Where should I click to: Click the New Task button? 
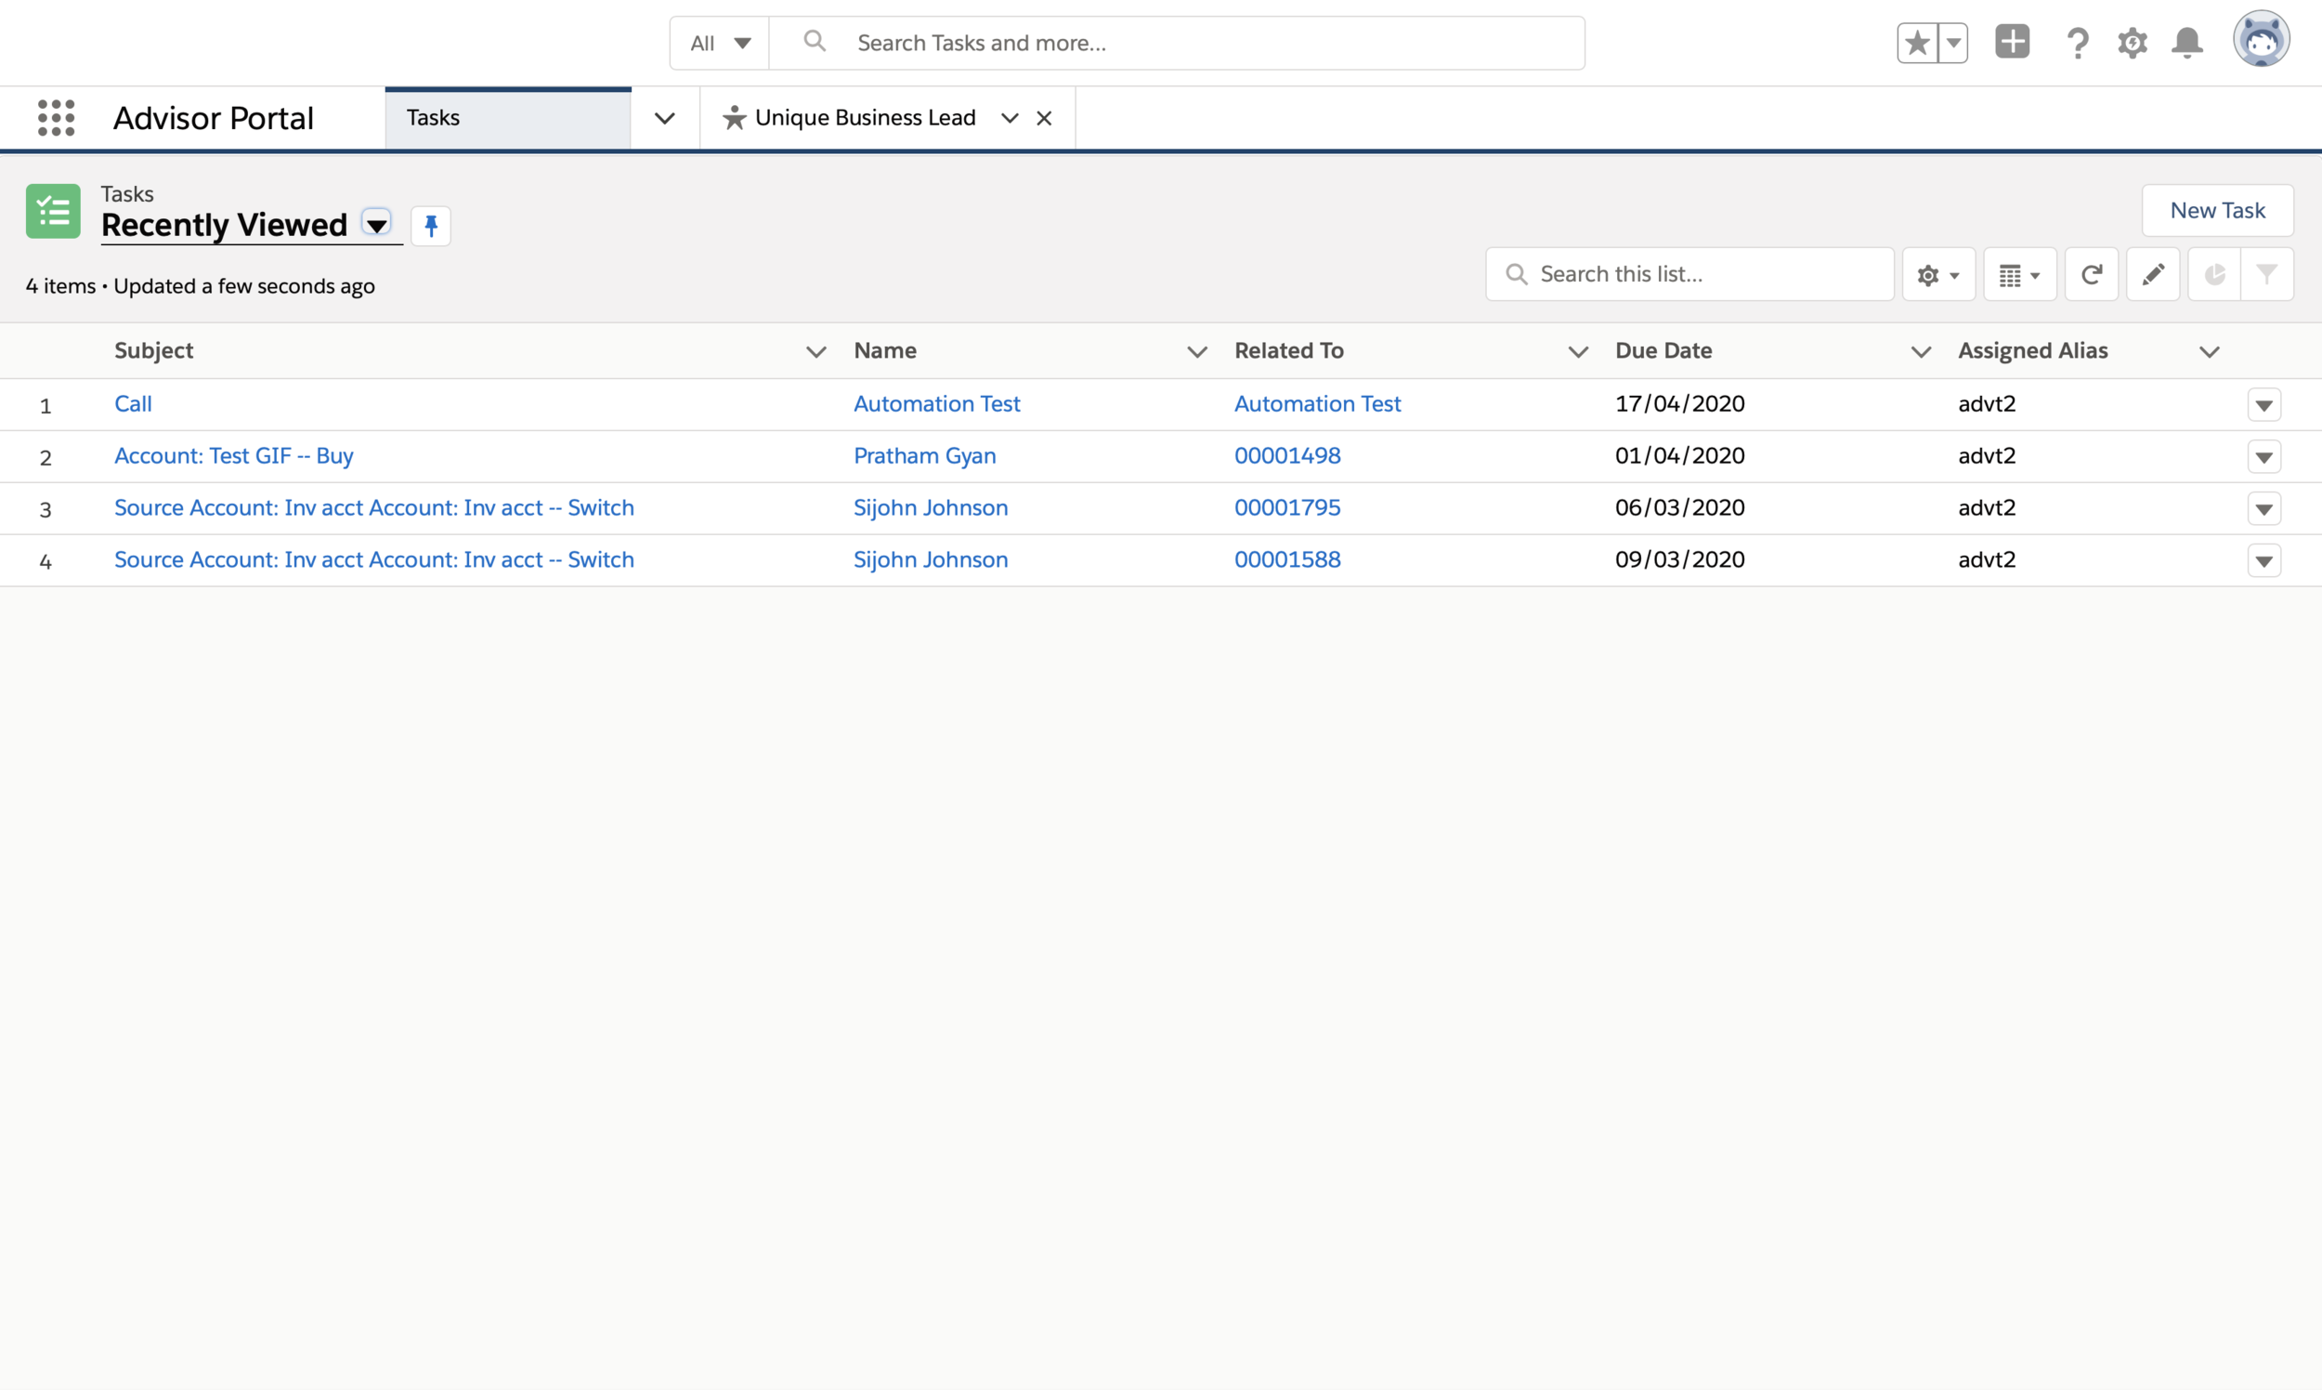point(2216,211)
